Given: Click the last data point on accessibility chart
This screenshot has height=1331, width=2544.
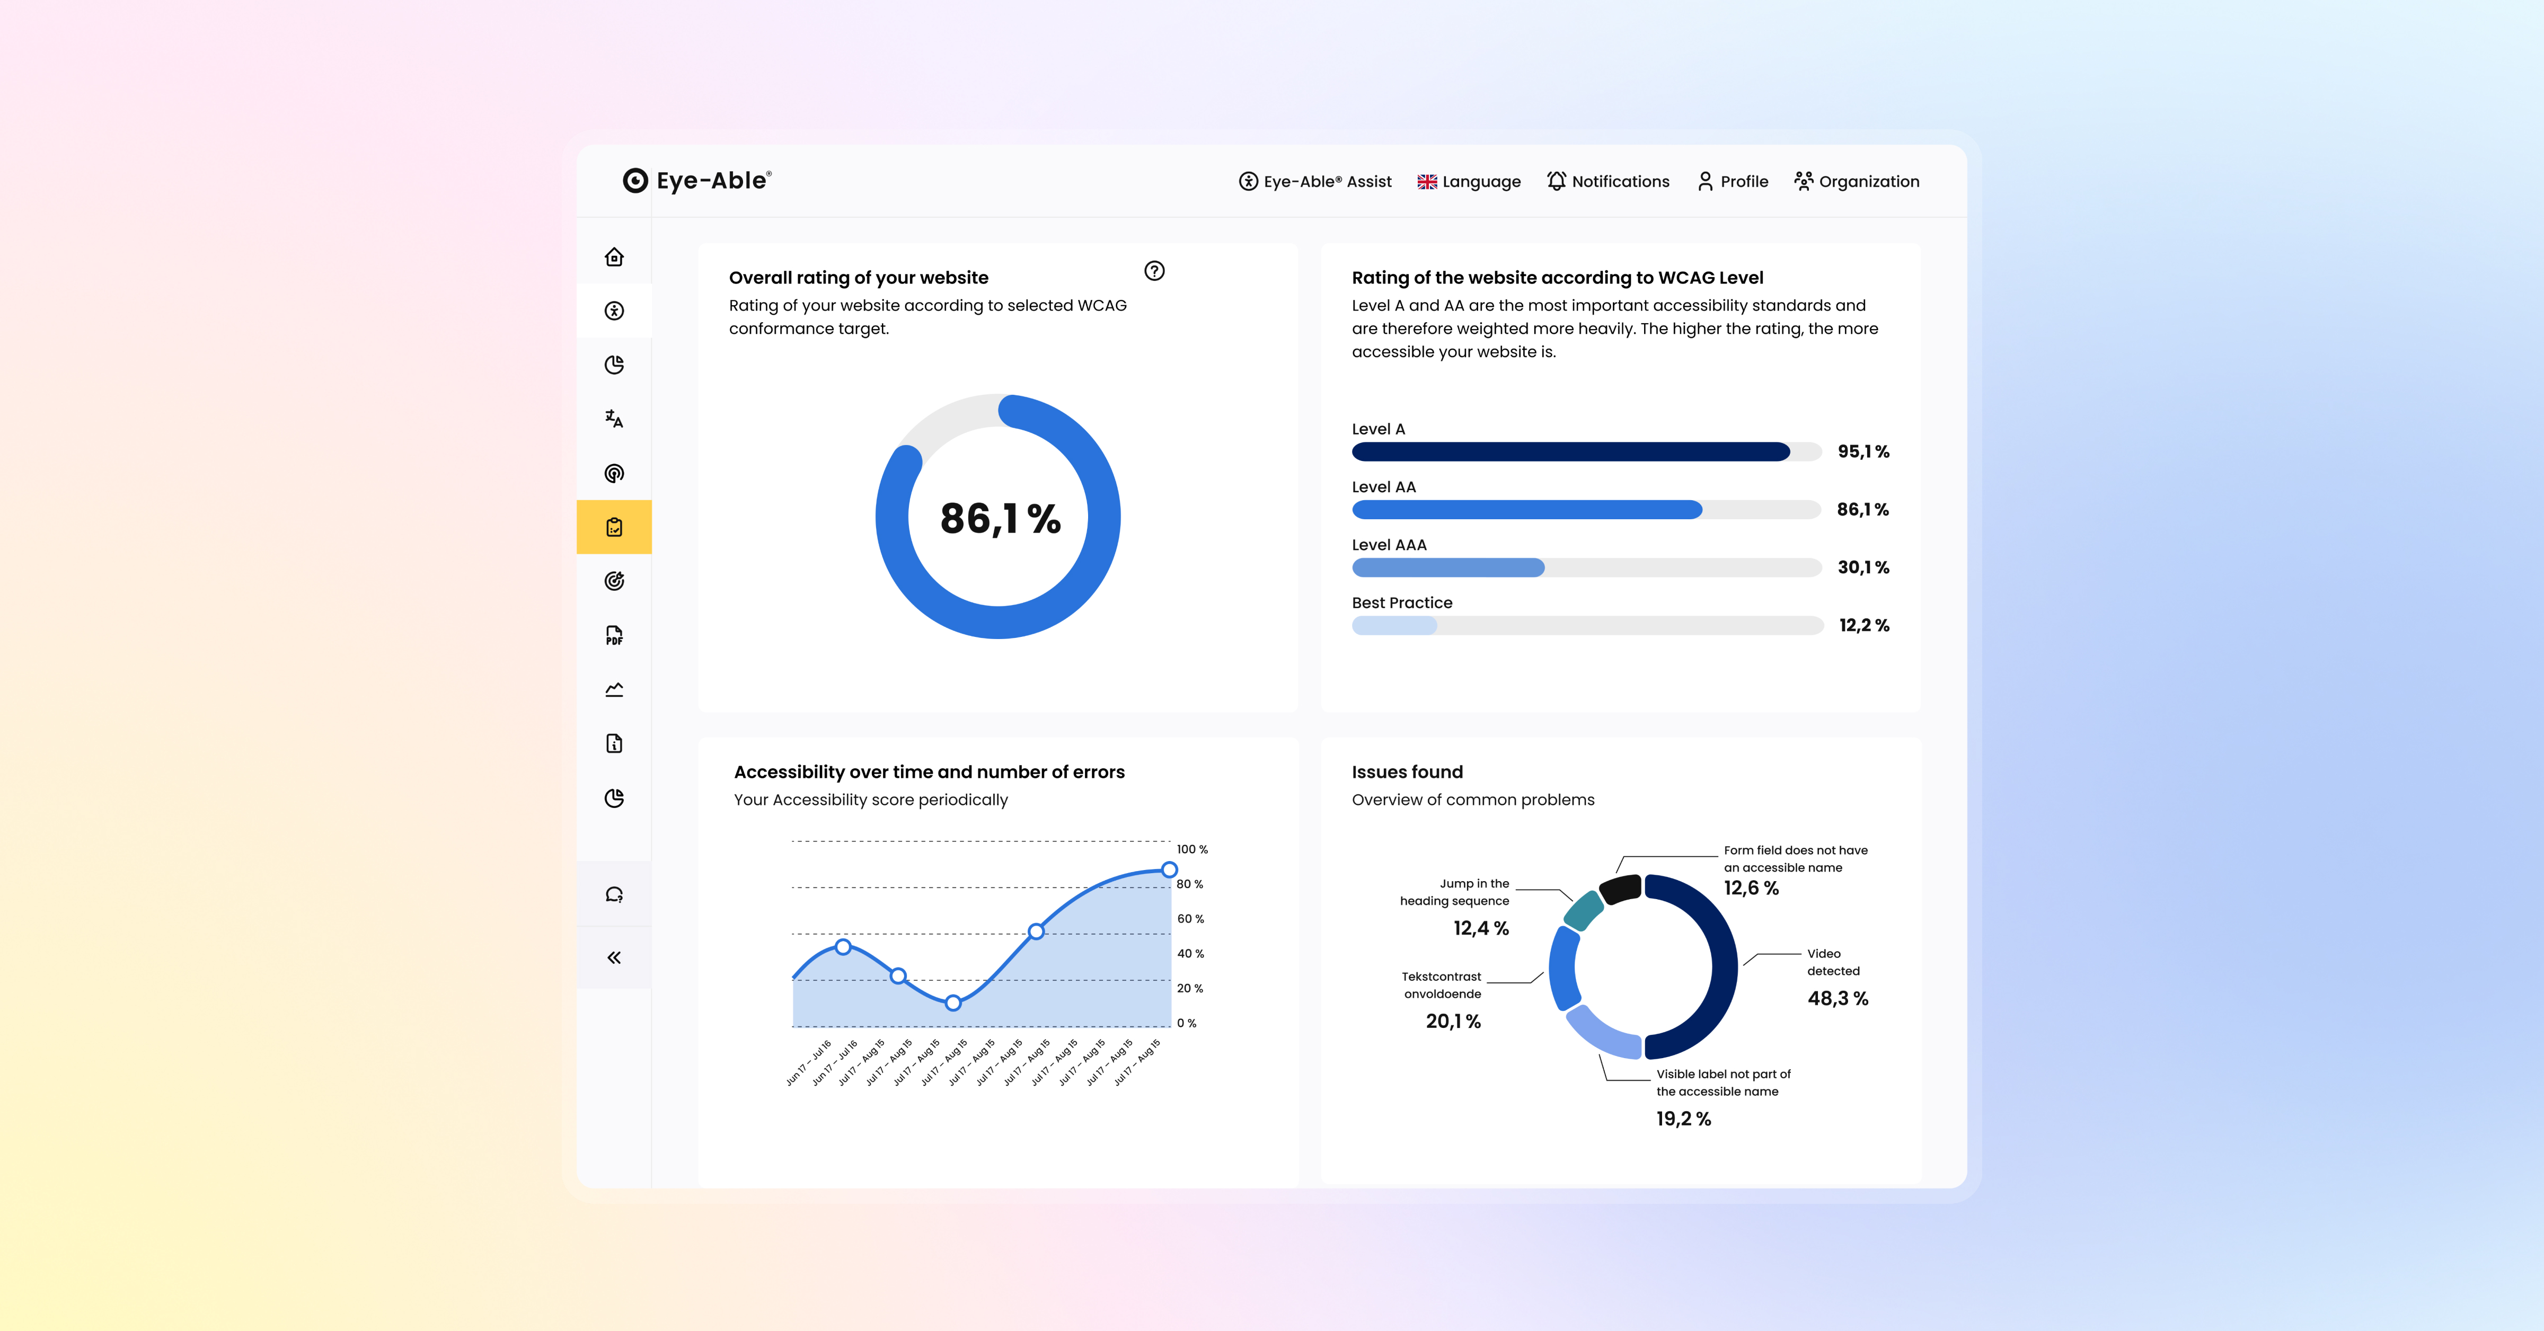Looking at the screenshot, I should [x=1169, y=870].
